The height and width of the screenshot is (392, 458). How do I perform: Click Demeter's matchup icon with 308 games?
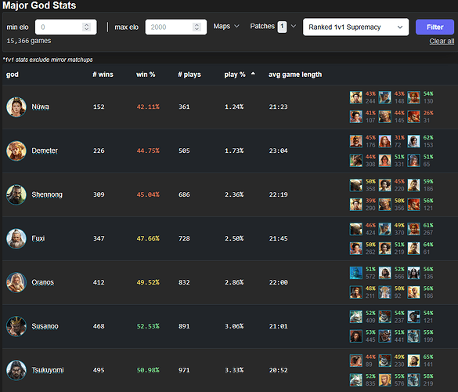[356, 161]
